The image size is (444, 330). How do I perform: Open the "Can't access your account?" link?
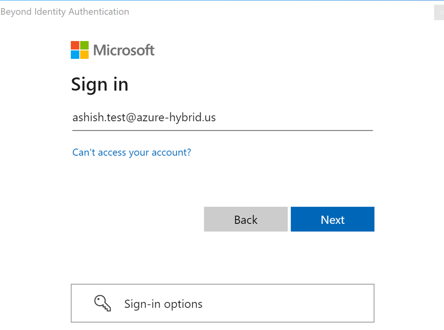pyautogui.click(x=132, y=153)
